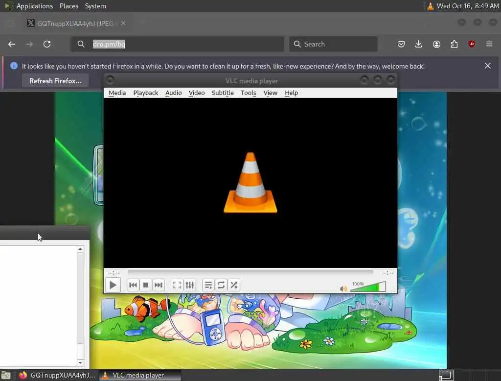Toggle VLC loop mode
This screenshot has height=381, width=501.
click(221, 285)
